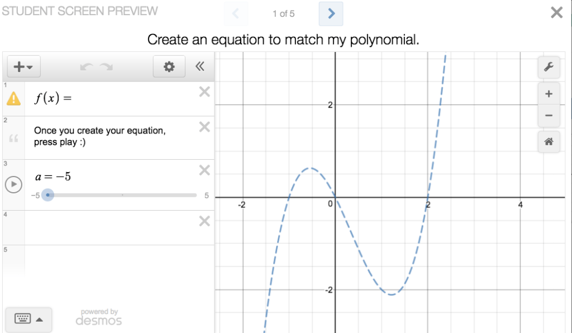Delete the slider expression with its X

click(x=204, y=170)
